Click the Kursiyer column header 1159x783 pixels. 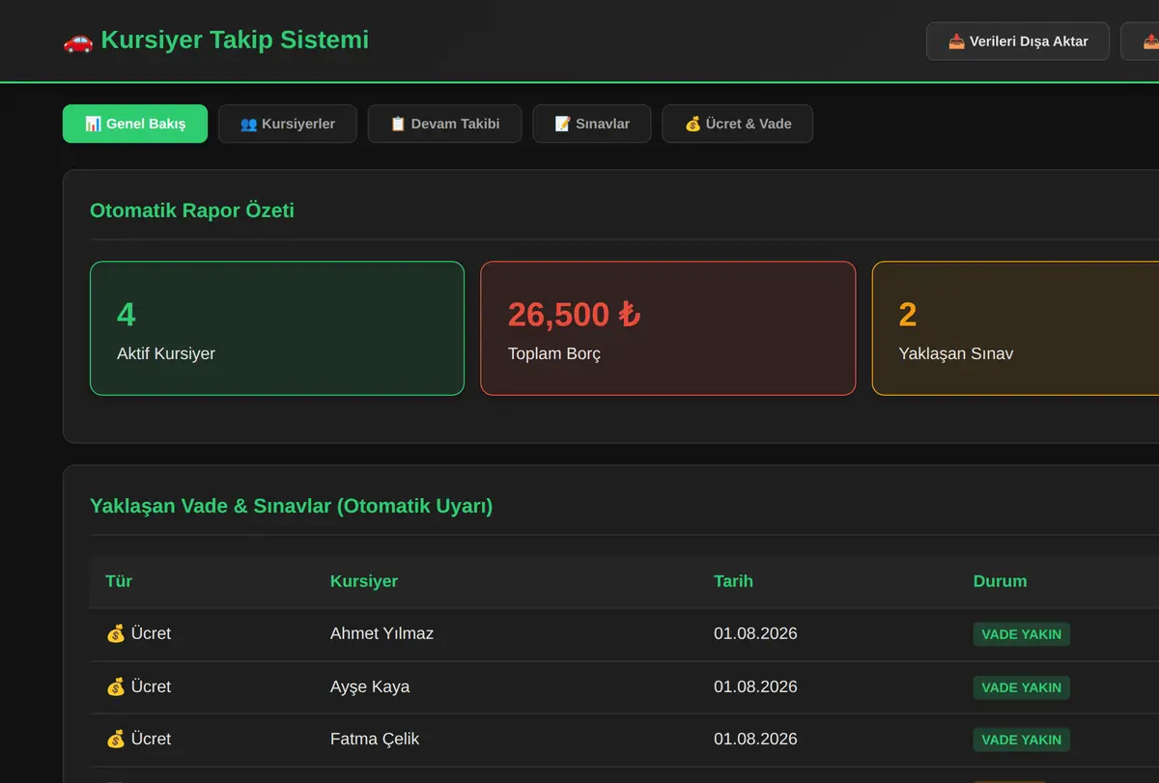(364, 581)
